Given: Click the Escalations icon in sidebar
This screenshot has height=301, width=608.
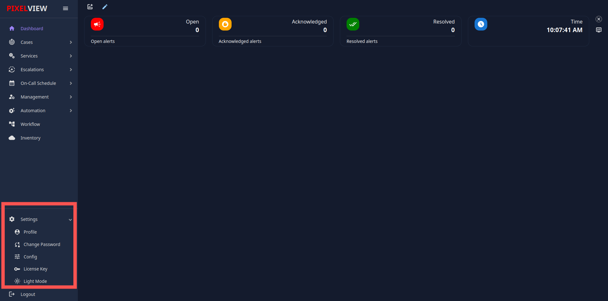Looking at the screenshot, I should pos(12,69).
